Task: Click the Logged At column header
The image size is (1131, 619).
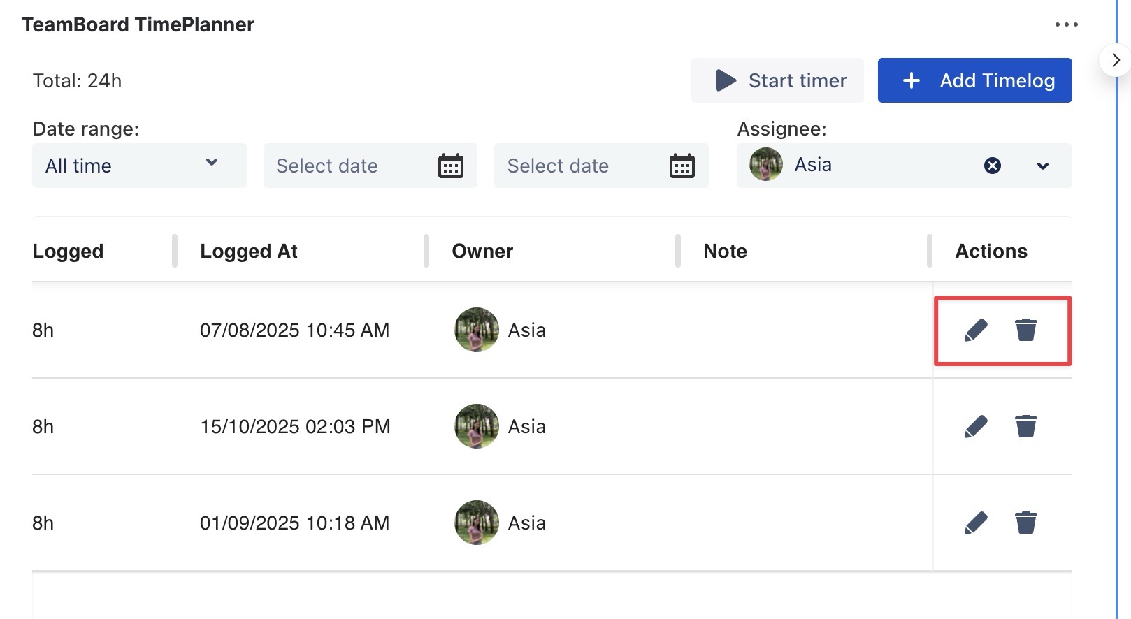Action: (249, 251)
